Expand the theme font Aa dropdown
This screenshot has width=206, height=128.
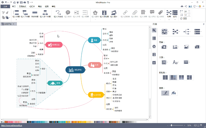(176, 62)
